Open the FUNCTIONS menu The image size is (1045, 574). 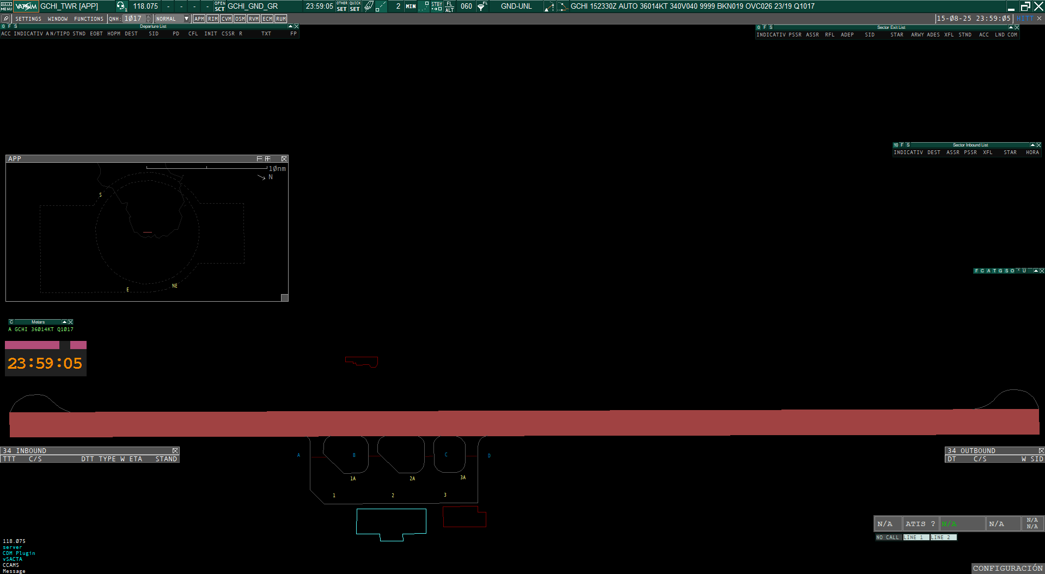[x=89, y=19]
